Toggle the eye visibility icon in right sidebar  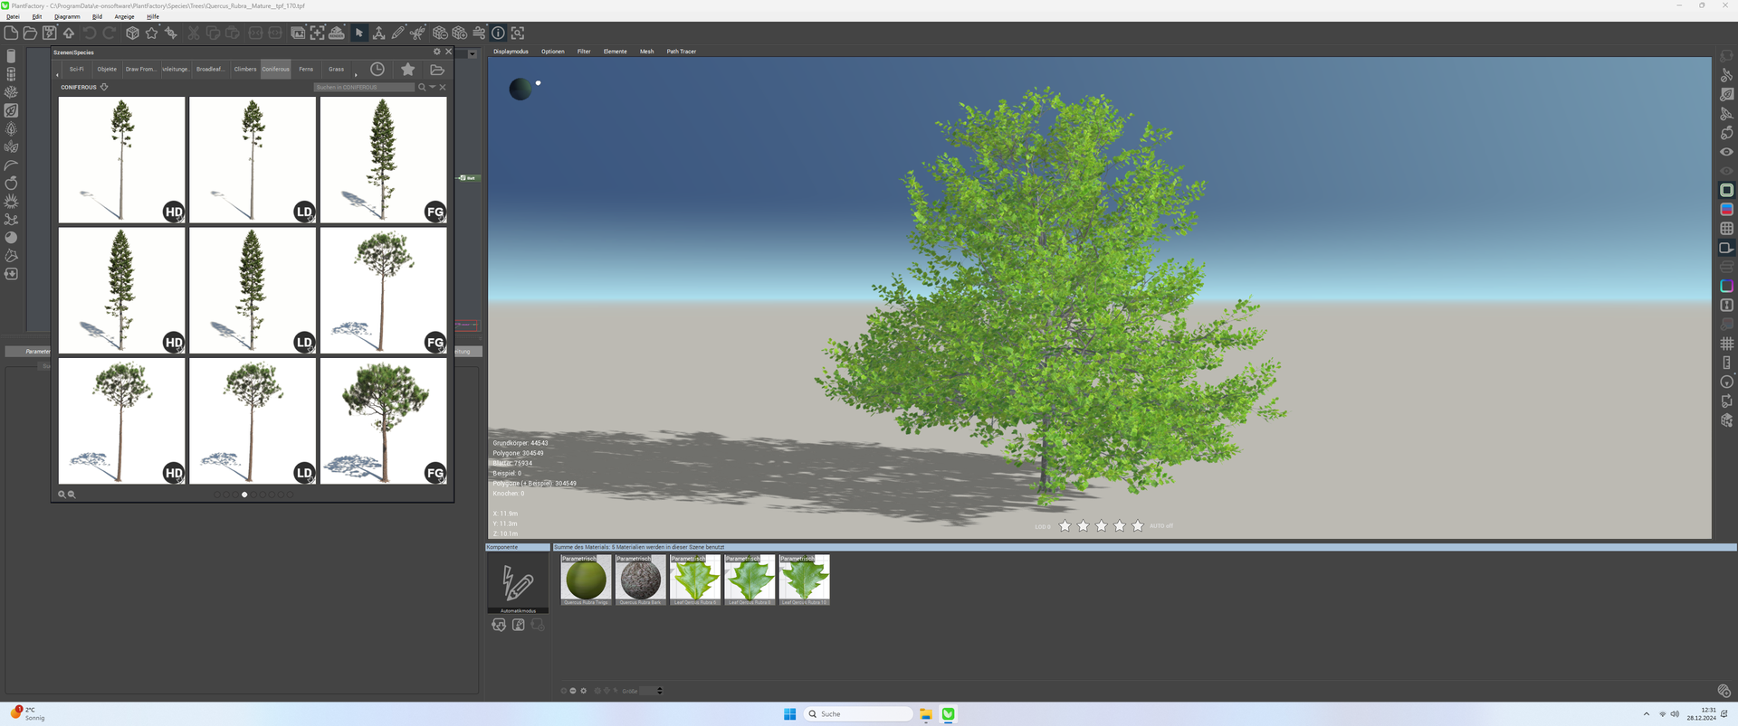pos(1727,152)
